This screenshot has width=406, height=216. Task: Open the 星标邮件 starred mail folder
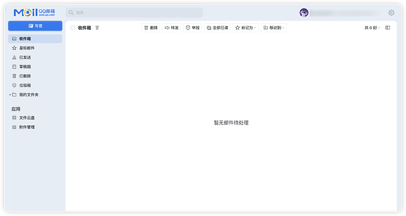35,48
